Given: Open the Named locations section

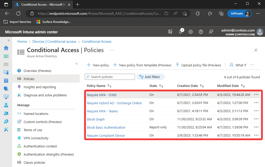Looking at the screenshot, I should pyautogui.click(x=35, y=113).
